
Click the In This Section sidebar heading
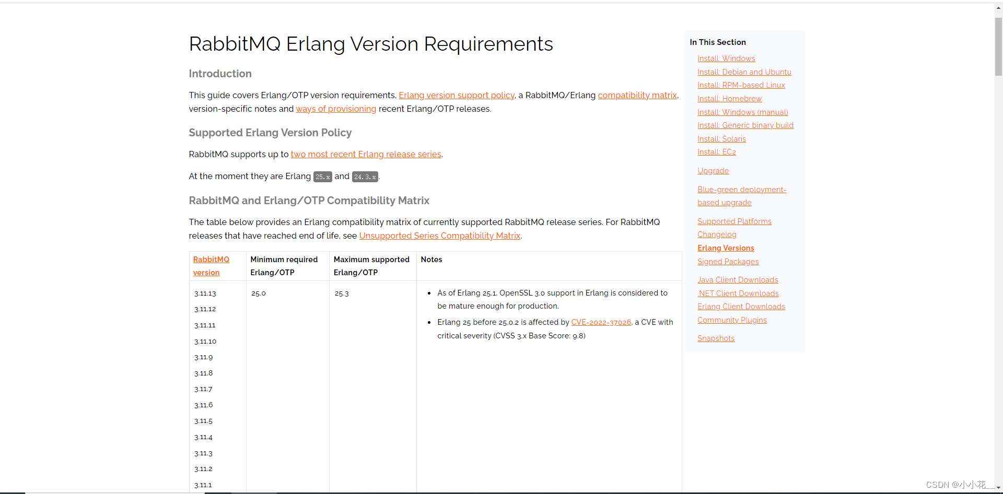point(718,42)
